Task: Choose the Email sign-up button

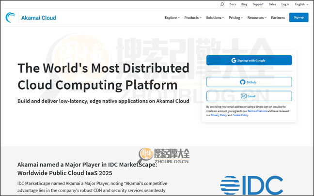Action: pos(249,96)
